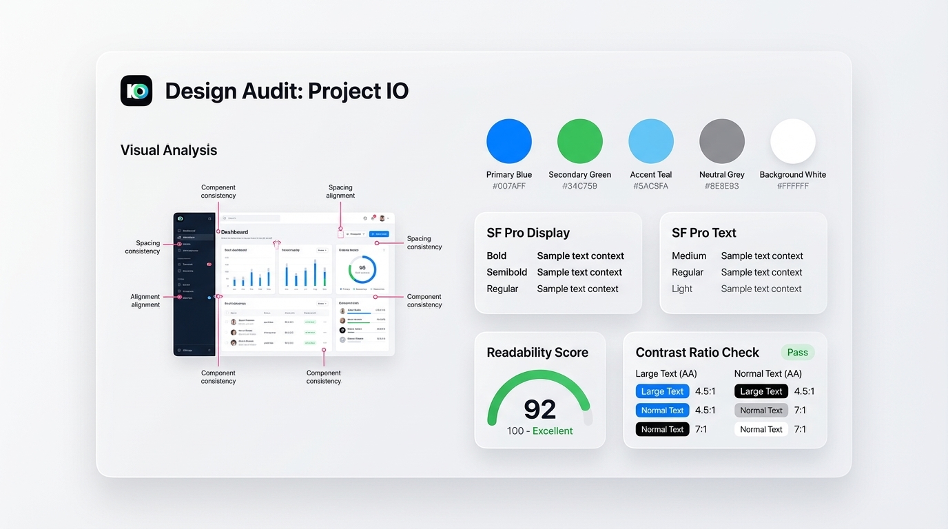Expand the dropdown on the Recent activity table card
Screen dimensions: 948x529
coord(322,304)
